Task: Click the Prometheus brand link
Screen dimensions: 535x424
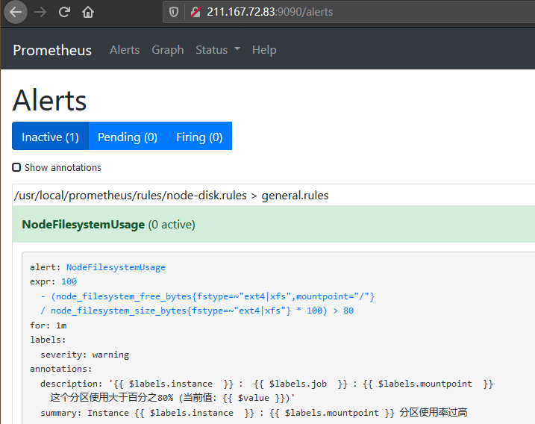Action: click(x=52, y=50)
